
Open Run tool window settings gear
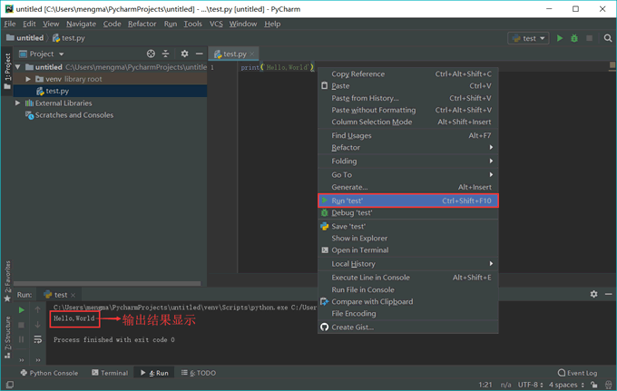tap(594, 294)
